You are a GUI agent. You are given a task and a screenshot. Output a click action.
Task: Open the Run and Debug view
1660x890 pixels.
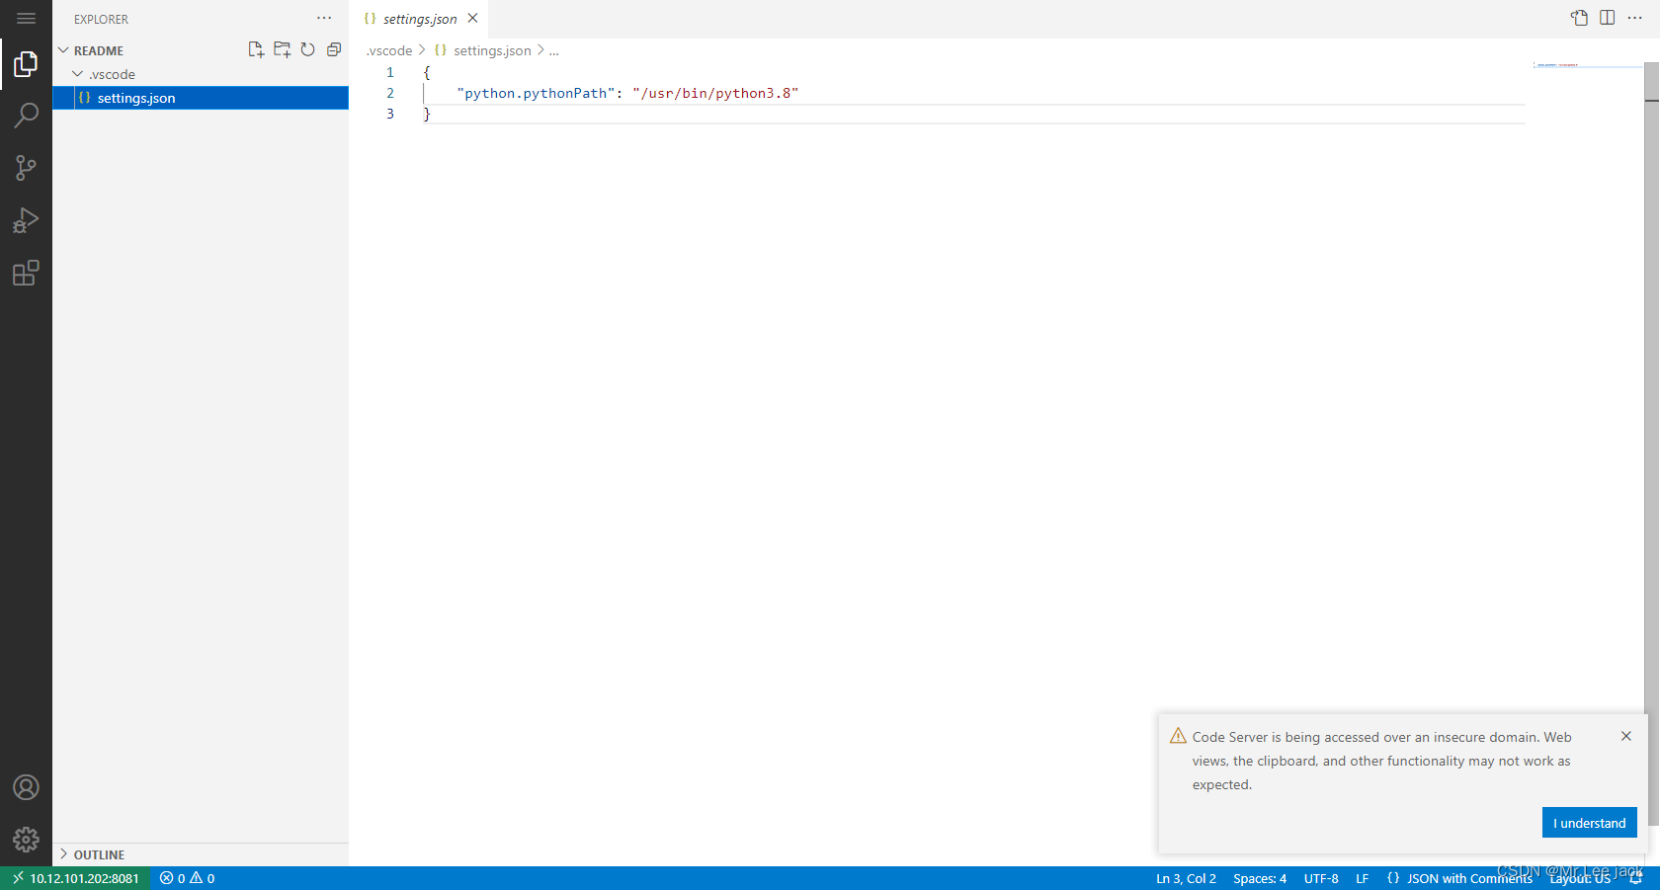pos(26,220)
